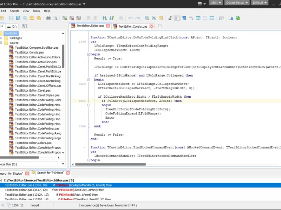Select TextEditor.Editor.Caret.pas in the file tree
The height and width of the screenshot is (210, 281).
point(33,90)
